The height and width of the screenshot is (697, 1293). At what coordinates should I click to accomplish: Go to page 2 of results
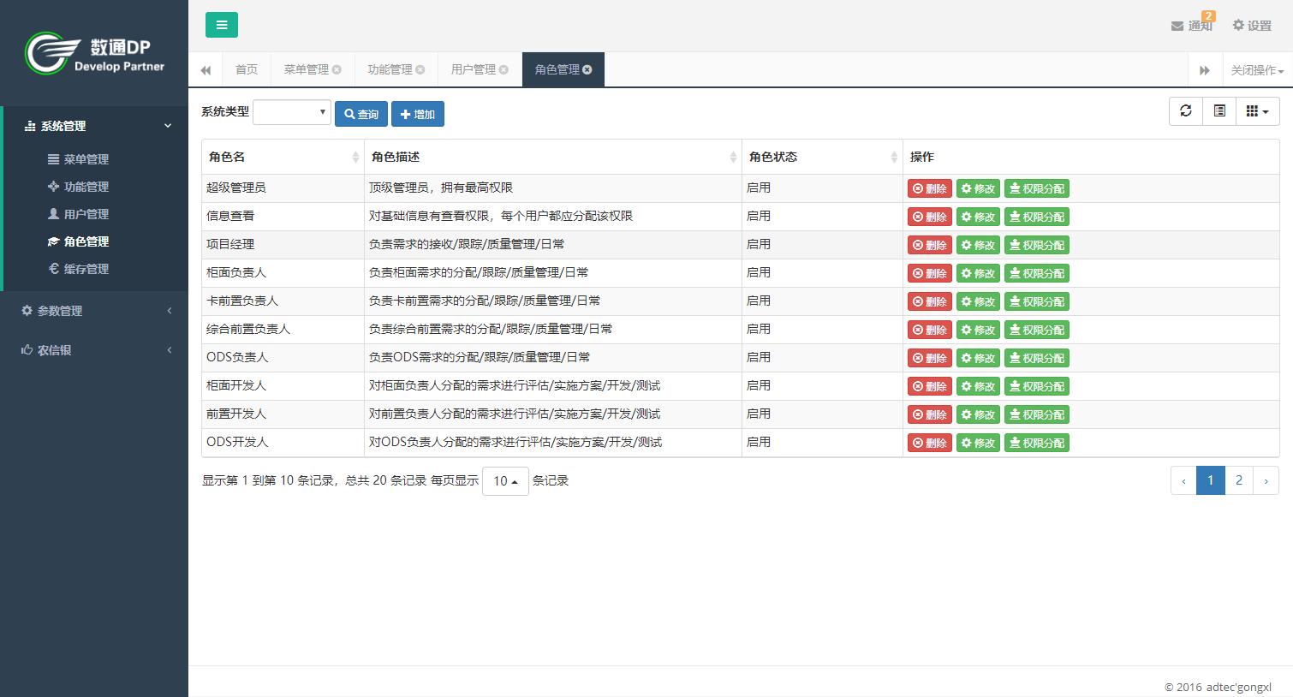coord(1239,480)
